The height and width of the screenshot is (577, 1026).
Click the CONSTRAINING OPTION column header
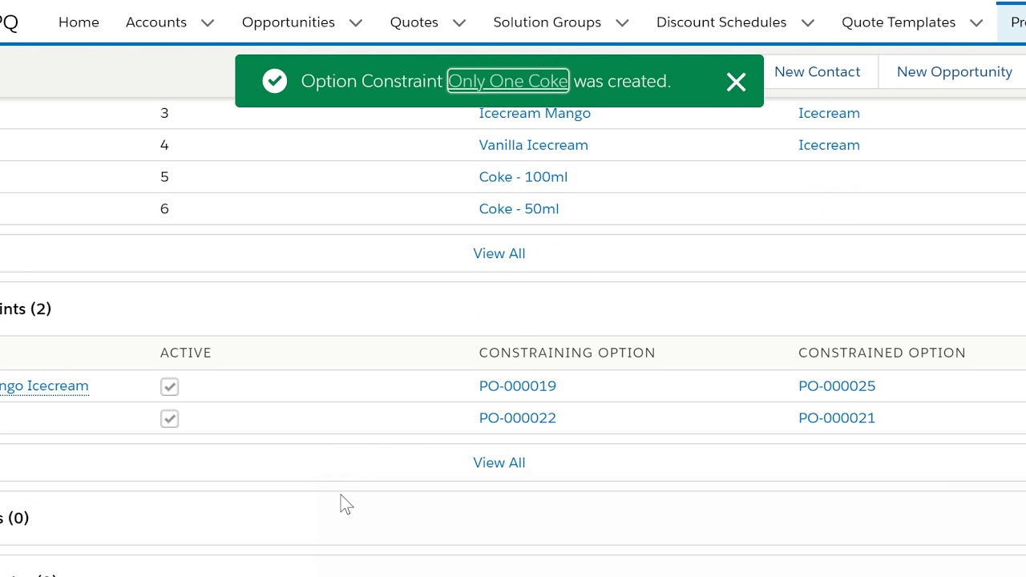568,353
